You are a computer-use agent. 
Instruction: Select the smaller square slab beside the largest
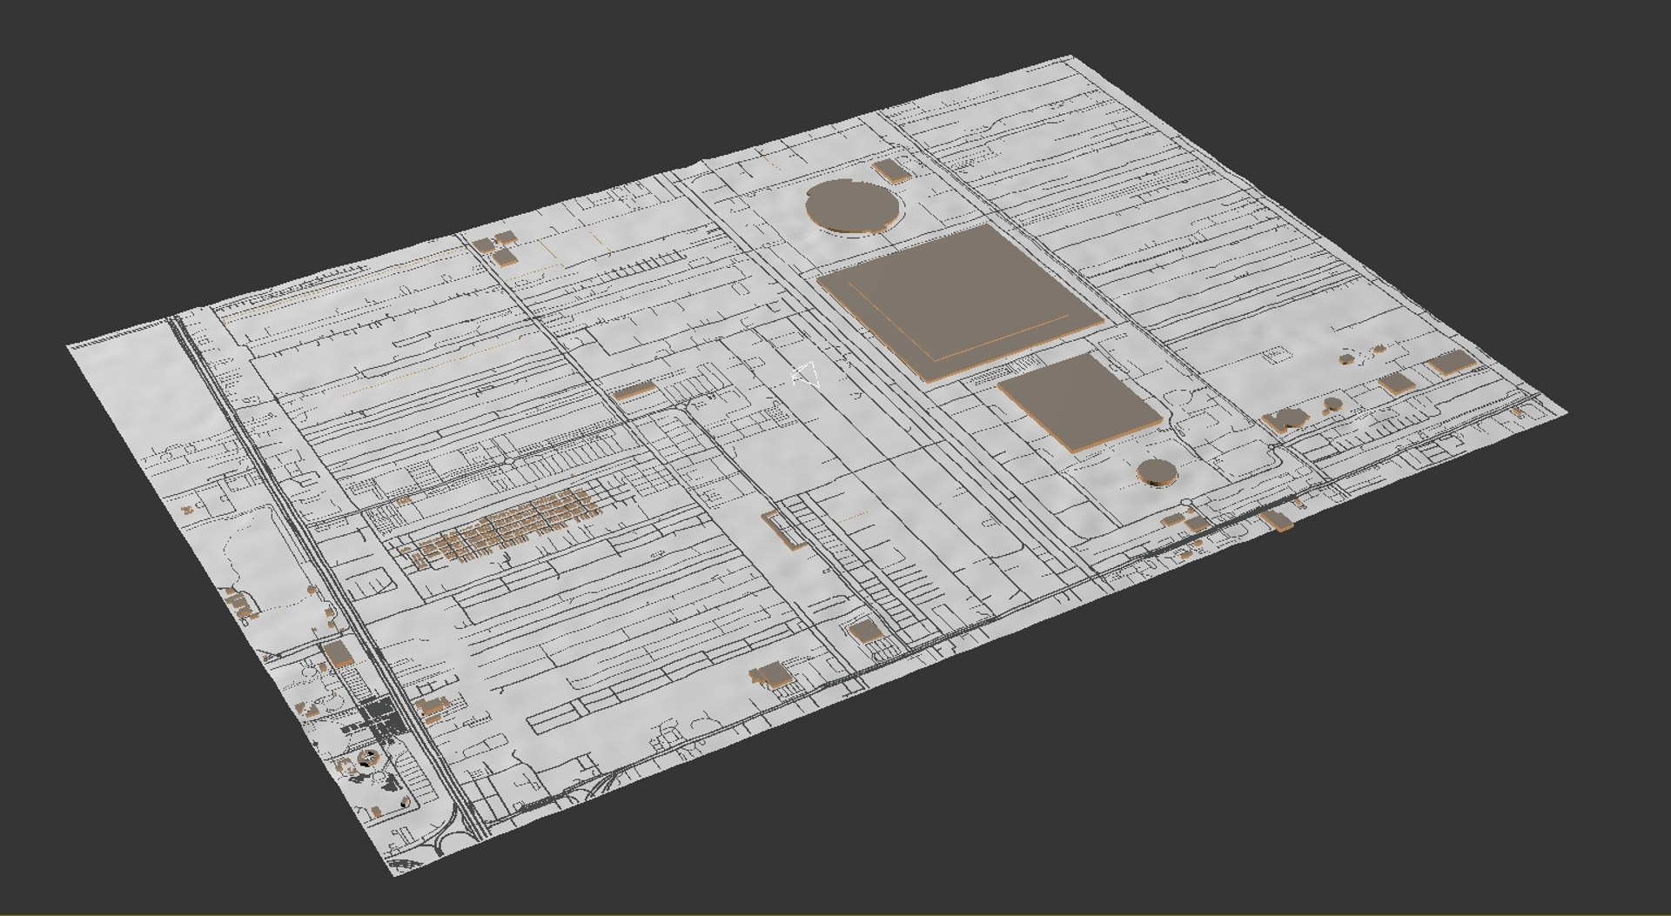(x=1080, y=404)
